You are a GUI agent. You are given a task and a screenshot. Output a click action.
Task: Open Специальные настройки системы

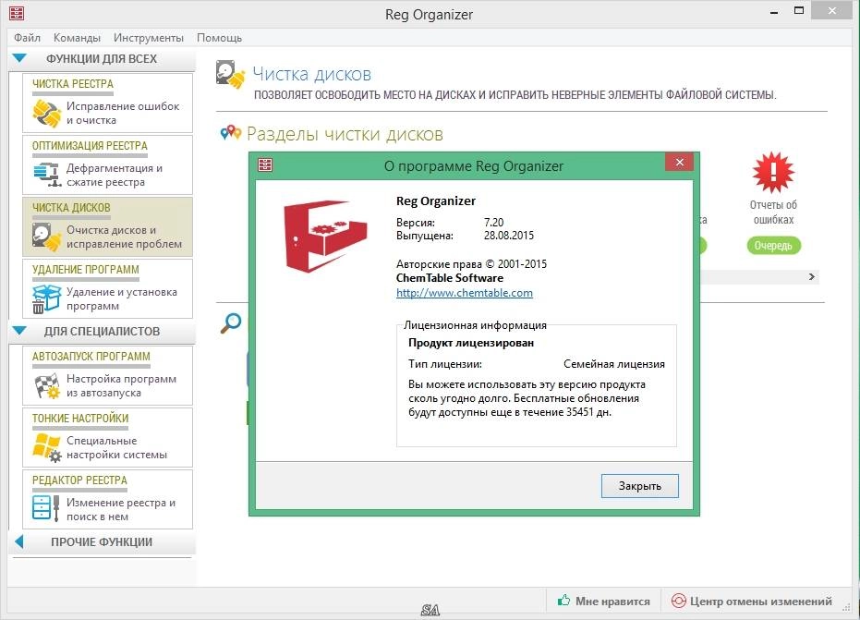116,448
